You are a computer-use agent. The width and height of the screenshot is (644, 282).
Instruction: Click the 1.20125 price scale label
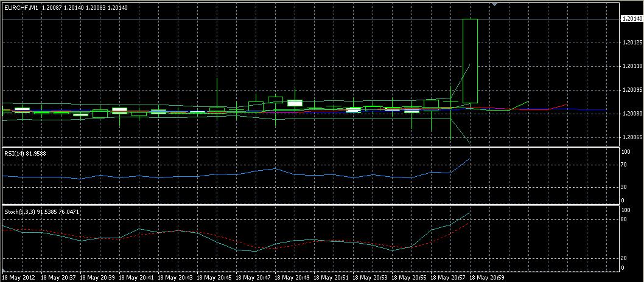click(632, 43)
